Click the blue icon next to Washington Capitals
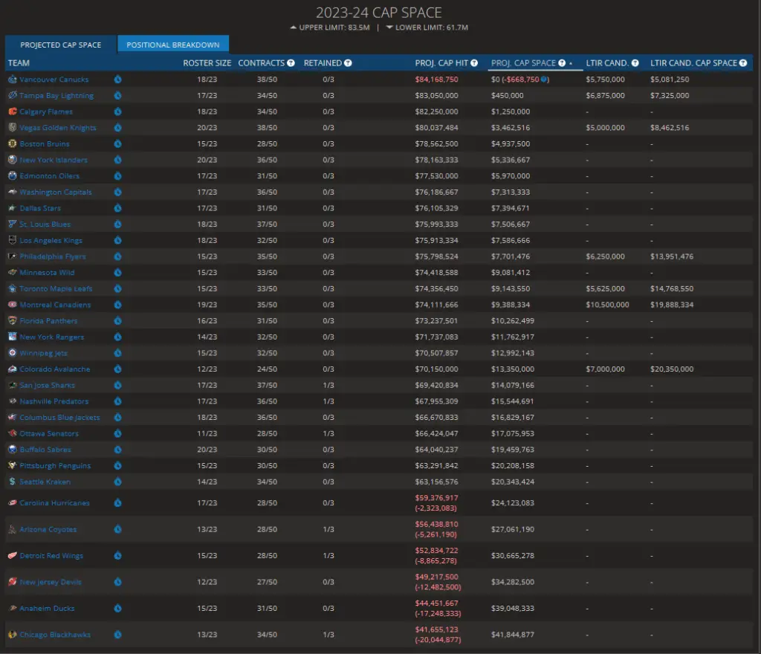The height and width of the screenshot is (654, 761). tap(117, 192)
